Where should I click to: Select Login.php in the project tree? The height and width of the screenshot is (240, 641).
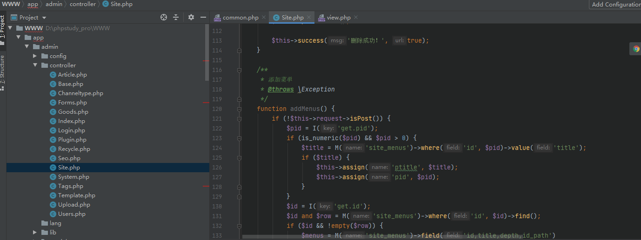click(x=72, y=130)
